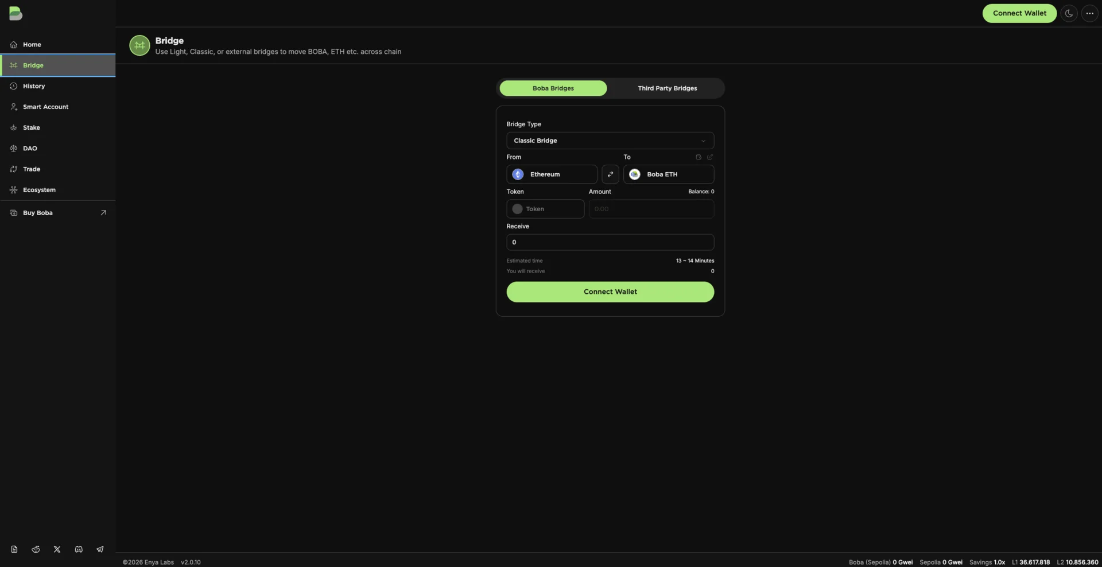
Task: Open the documentation icon in sidebar footer
Action: point(14,549)
